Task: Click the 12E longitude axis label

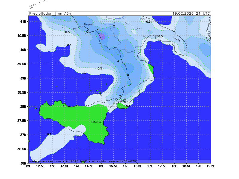Action: [x=28, y=166]
